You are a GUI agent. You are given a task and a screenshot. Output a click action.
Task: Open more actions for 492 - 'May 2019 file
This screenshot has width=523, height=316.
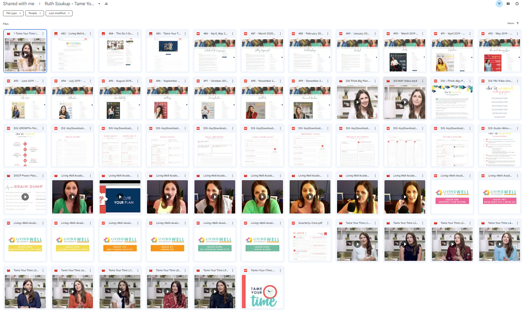pos(517,34)
